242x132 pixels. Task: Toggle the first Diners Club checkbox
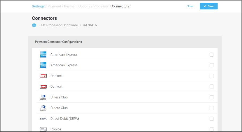pos(211,97)
